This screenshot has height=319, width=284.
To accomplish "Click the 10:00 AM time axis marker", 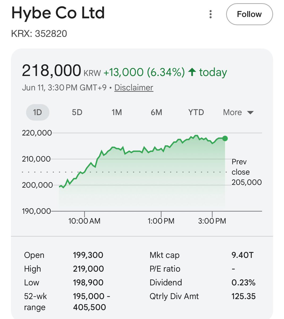I will 84,221.
